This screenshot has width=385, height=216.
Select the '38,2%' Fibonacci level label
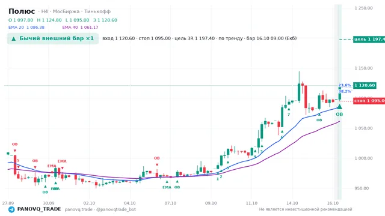pos(345,91)
